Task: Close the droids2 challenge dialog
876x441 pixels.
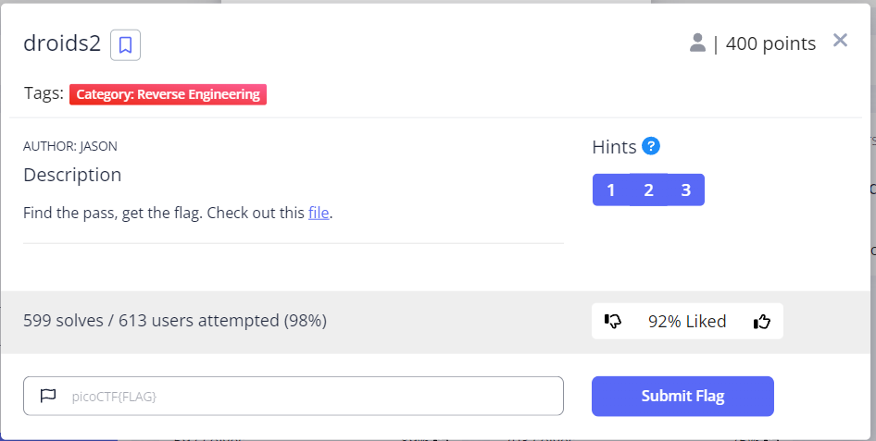Action: tap(840, 40)
